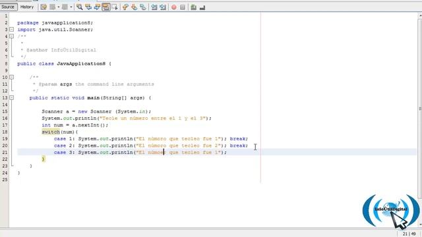The image size is (422, 237).
Task: Go to Previous Bookmark icon
Action: (125, 7)
